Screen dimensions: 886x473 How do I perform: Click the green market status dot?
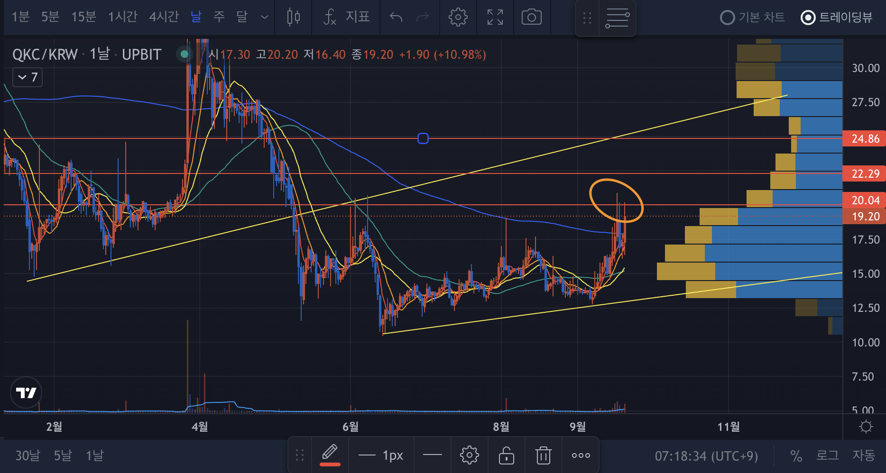pos(185,54)
